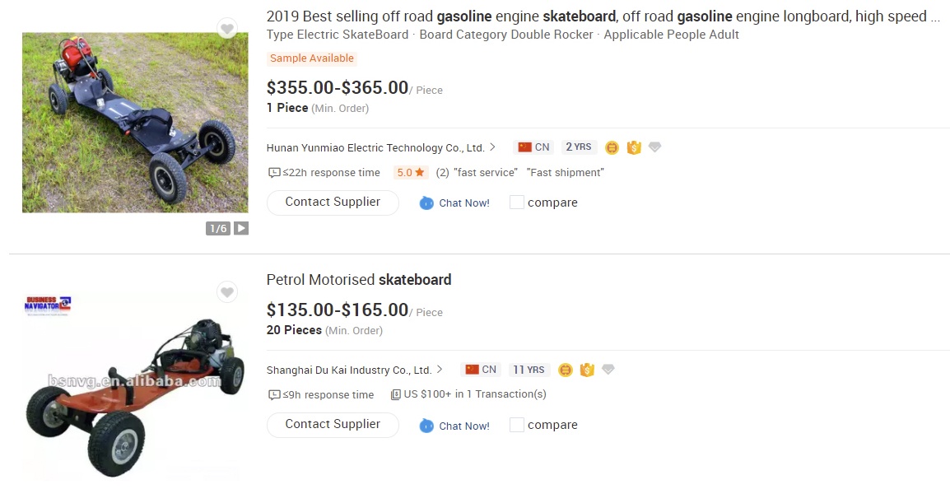Contact Supplier for the gasoline engine skateboard
The height and width of the screenshot is (503, 950).
coord(333,203)
